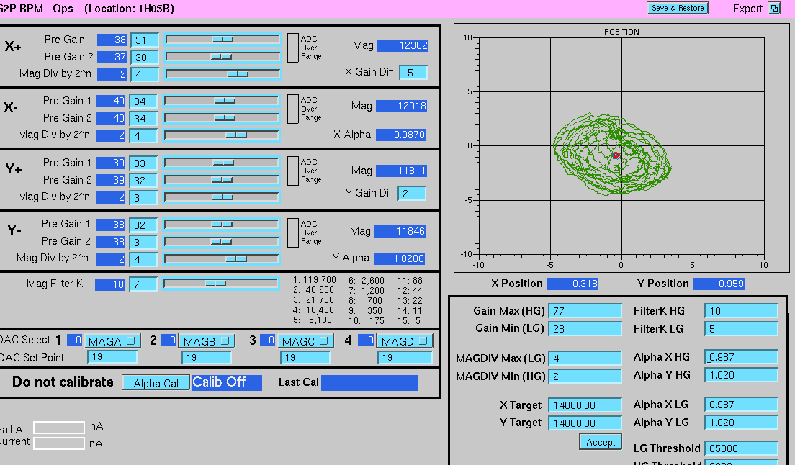This screenshot has width=795, height=465.
Task: Edit the Y Target field
Action: [585, 423]
